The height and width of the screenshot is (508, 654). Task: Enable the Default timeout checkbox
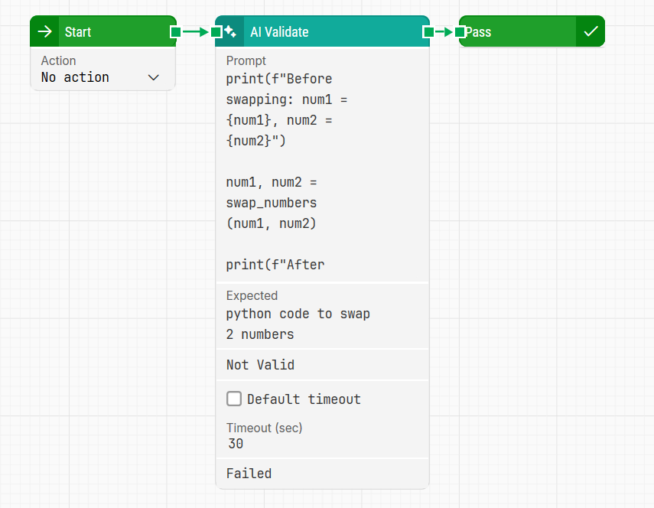(x=234, y=399)
